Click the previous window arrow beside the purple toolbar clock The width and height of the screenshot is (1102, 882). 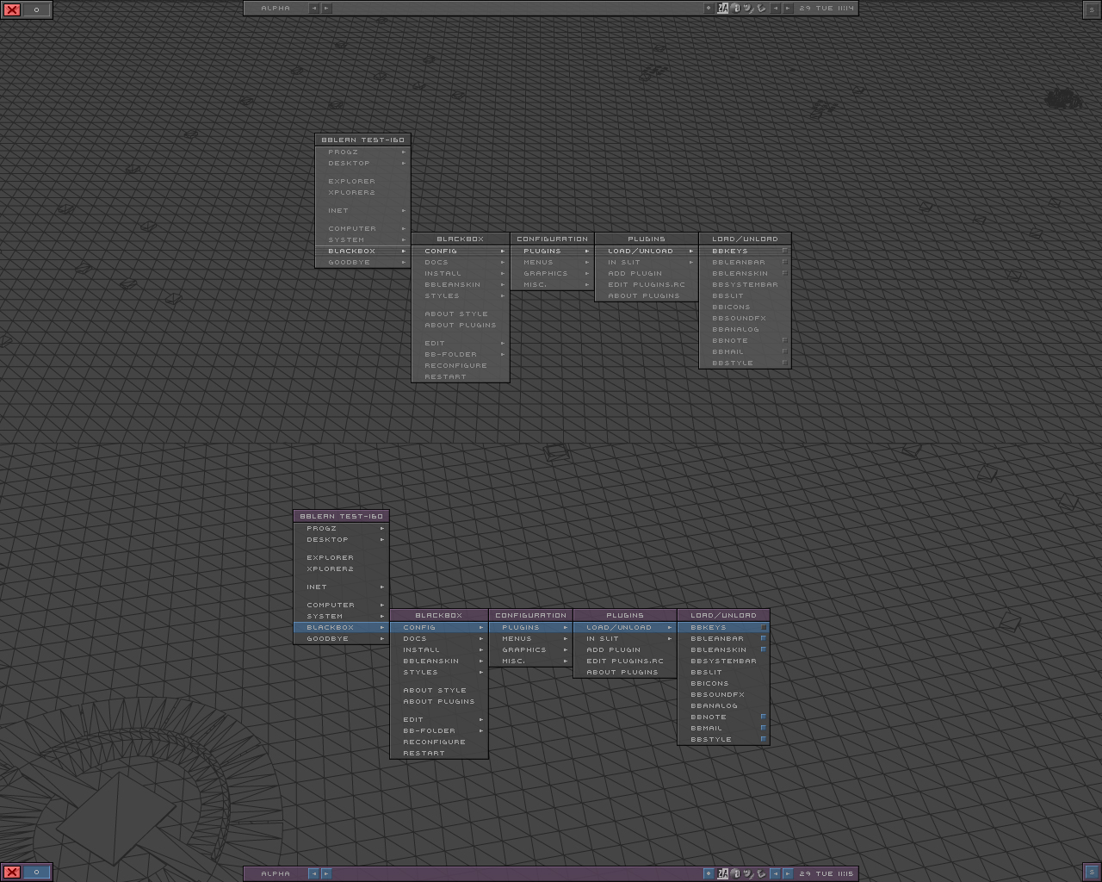(x=775, y=873)
